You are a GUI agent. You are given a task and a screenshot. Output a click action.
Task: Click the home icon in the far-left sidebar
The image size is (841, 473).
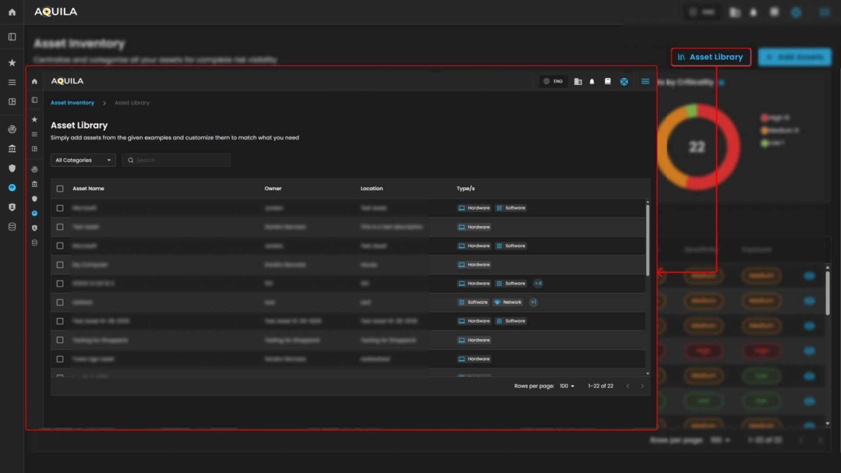[12, 12]
